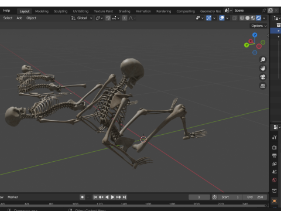Open the Scene properties tab
The height and width of the screenshot is (211, 281).
point(275,172)
